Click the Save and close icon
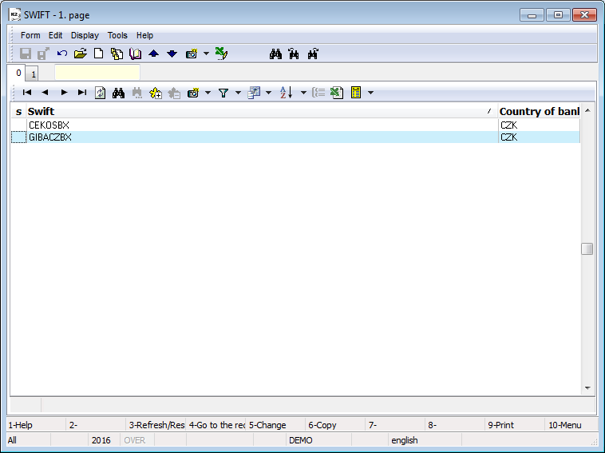Viewport: 605px width, 453px height. click(x=43, y=54)
